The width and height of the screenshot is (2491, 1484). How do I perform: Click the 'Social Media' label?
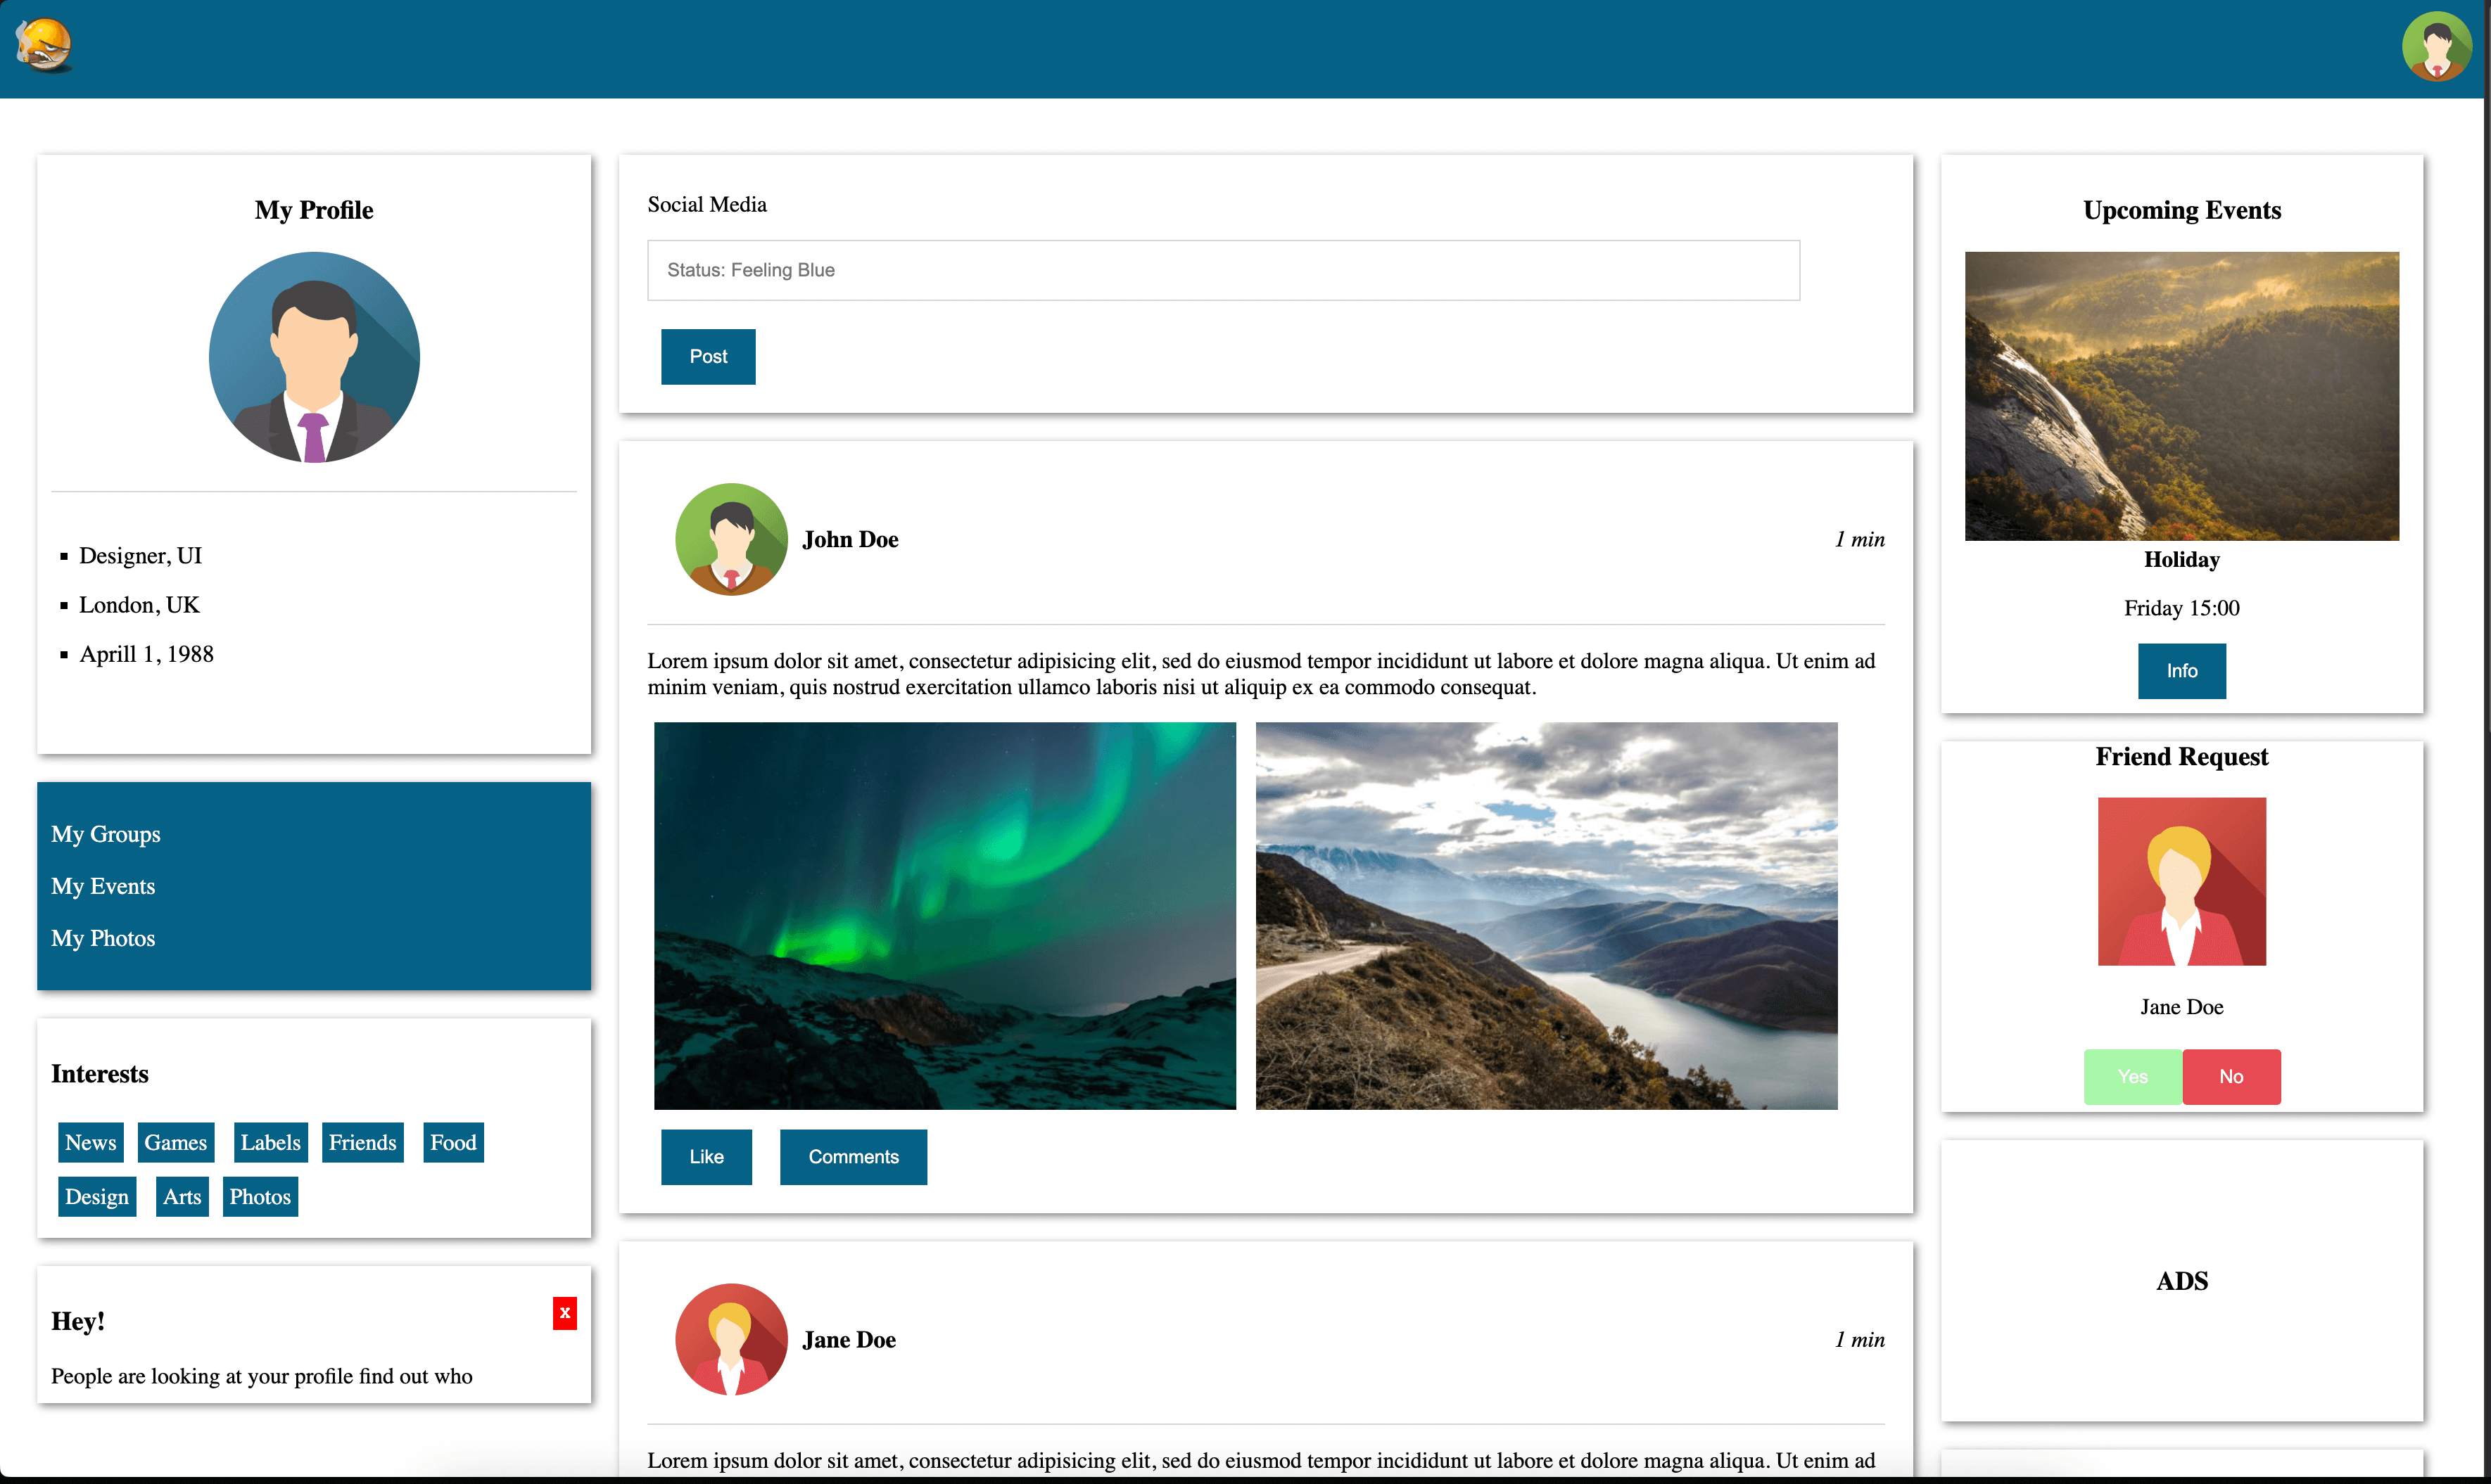tap(707, 205)
